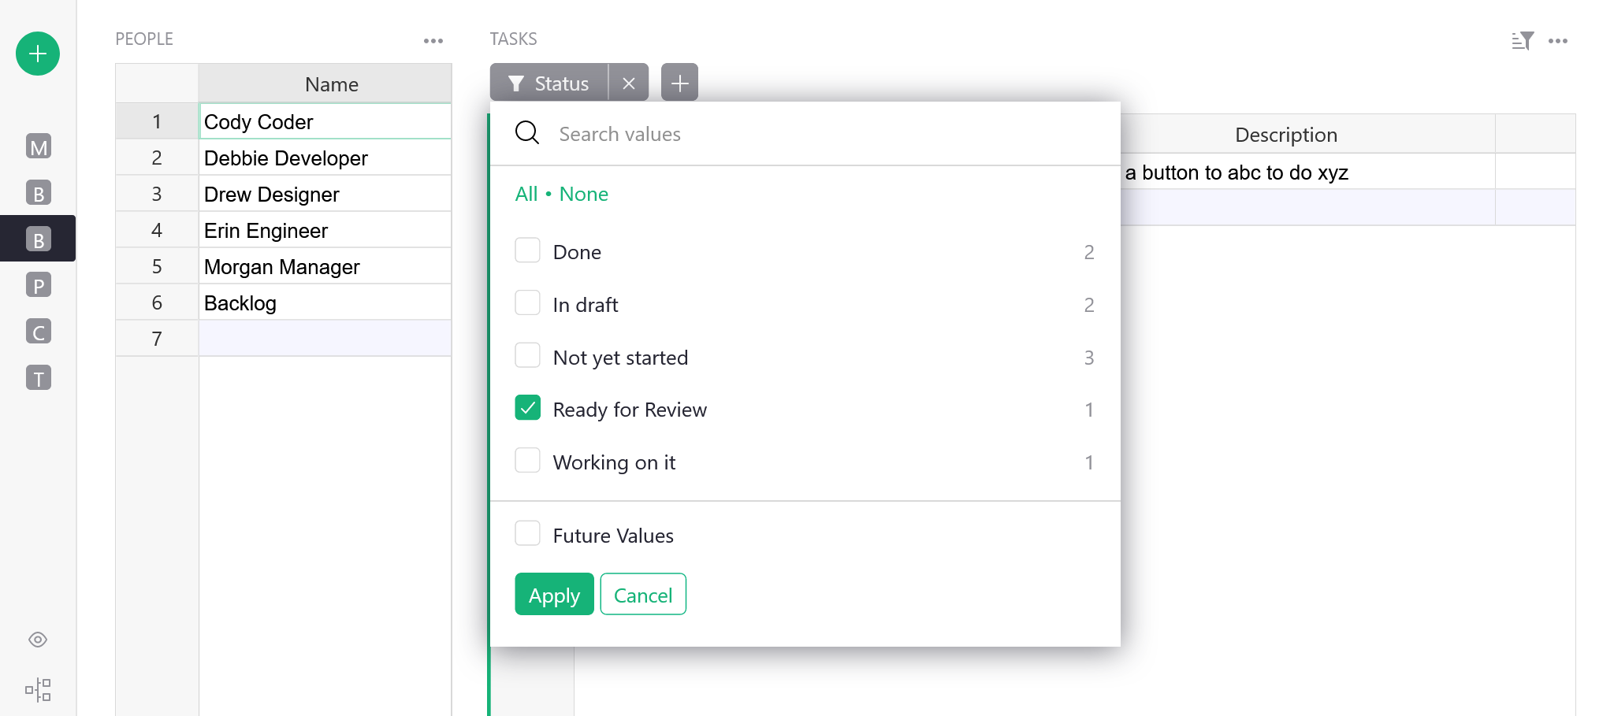Open the page marked P in sidebar
The height and width of the screenshot is (716, 1614).
tap(38, 285)
